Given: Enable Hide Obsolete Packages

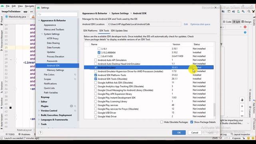Looking at the screenshot, I should pyautogui.click(x=162, y=122).
